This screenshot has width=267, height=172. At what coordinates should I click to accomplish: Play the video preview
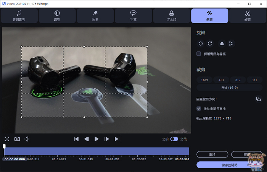click(x=97, y=139)
